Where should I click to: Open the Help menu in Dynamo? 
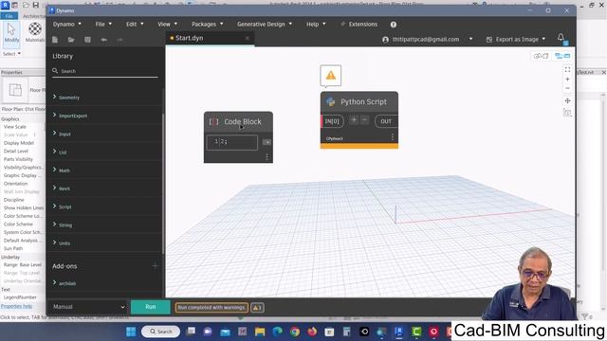coord(316,24)
